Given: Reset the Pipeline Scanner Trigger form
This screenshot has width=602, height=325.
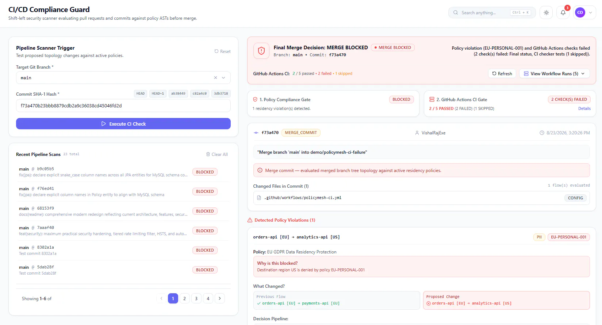Looking at the screenshot, I should click(x=222, y=51).
